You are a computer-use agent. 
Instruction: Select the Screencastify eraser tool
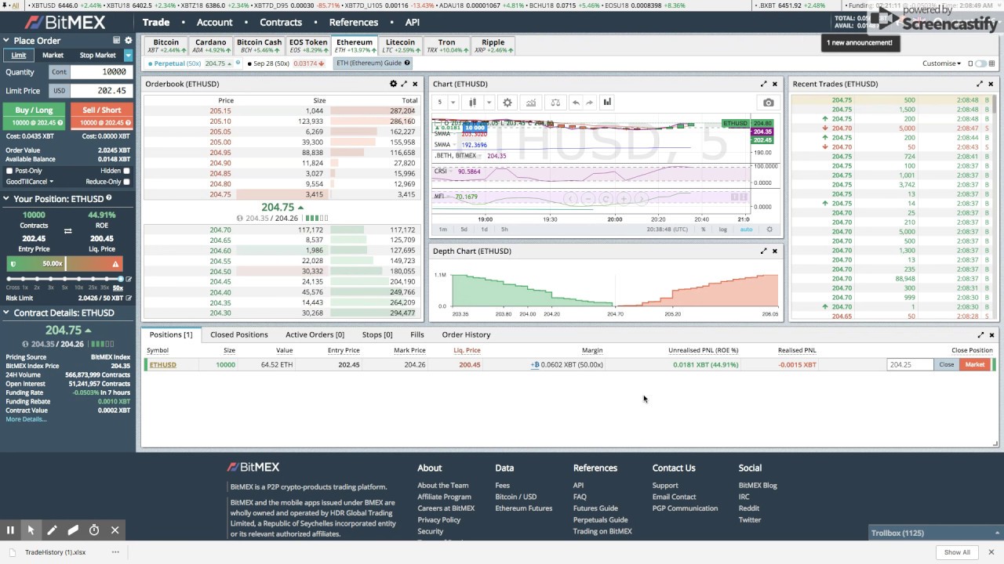click(x=73, y=530)
